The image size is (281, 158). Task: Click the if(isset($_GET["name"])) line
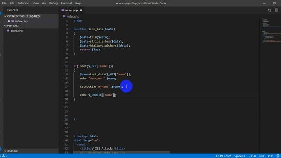coord(93,66)
